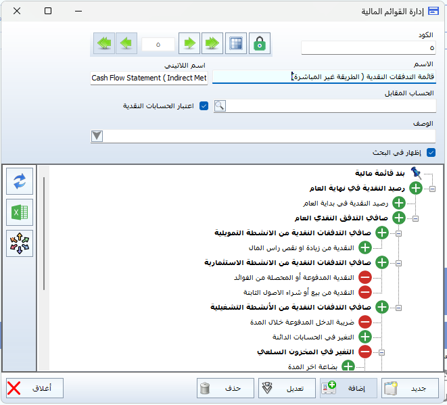Jump to the last record double-arrow
The width and height of the screenshot is (447, 405).
[x=212, y=43]
